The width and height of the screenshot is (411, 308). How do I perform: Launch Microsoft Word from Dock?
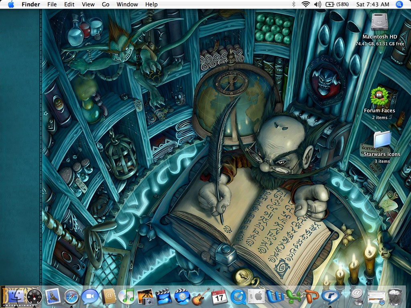tap(275, 297)
